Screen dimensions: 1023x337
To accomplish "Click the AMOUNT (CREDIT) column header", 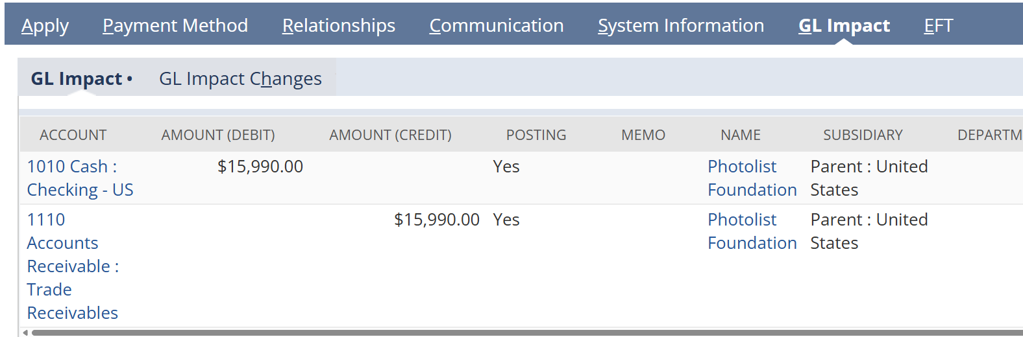I will [x=390, y=135].
